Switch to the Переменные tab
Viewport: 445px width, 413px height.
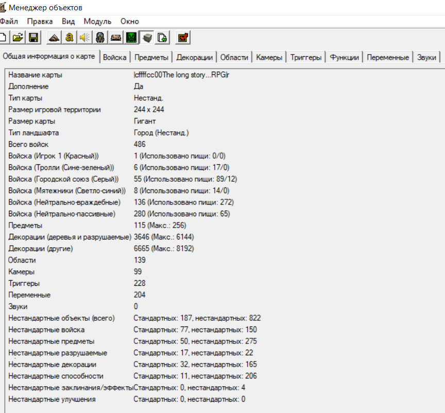pyautogui.click(x=388, y=57)
